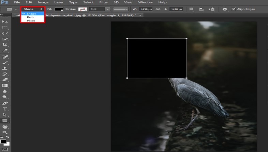Click the foreground color swatch

click(3, 141)
